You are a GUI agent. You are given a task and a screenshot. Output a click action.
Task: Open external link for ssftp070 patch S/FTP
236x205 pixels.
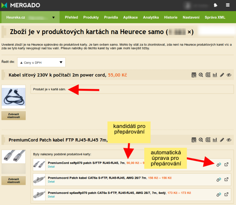tap(226, 164)
